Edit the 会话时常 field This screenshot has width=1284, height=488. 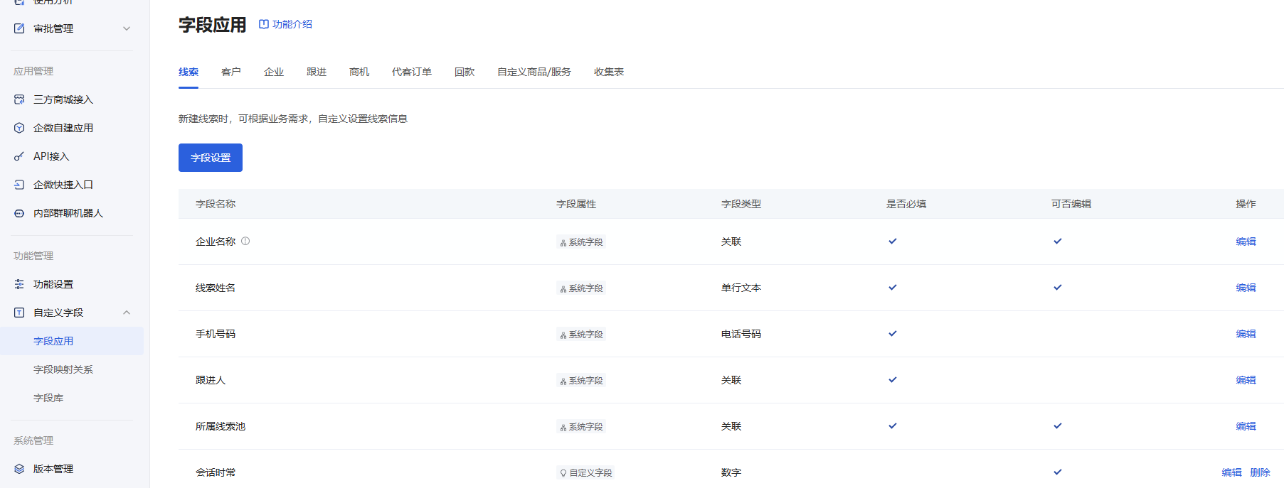[x=1231, y=472]
